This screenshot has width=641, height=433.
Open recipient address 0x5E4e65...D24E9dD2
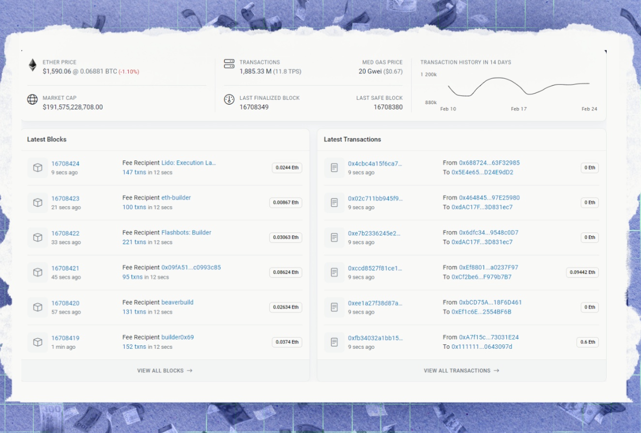point(482,172)
